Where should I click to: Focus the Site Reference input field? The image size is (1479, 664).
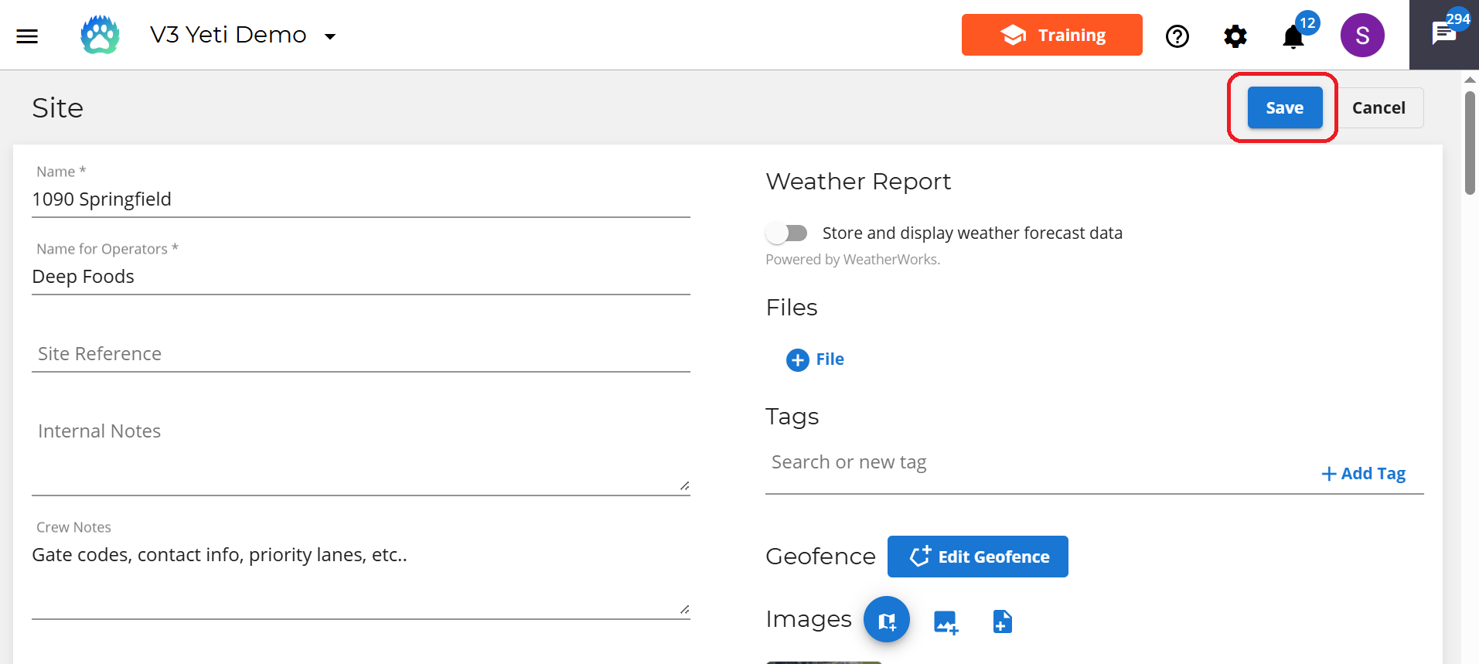[x=360, y=354]
